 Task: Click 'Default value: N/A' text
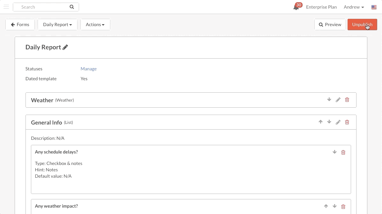53,176
